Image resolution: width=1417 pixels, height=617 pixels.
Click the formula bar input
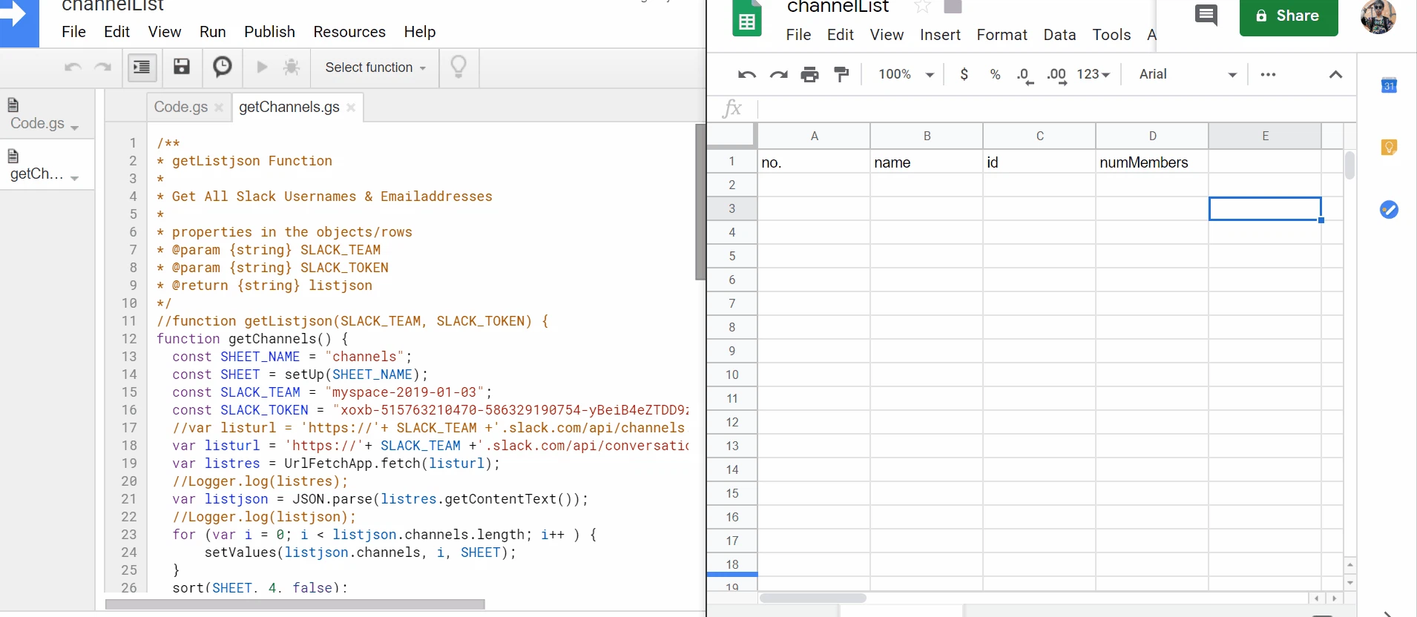[1056, 109]
